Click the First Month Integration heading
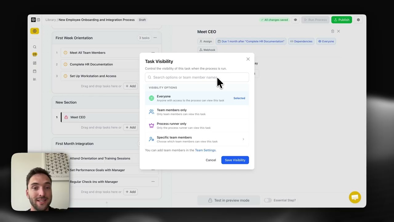 [x=74, y=144]
